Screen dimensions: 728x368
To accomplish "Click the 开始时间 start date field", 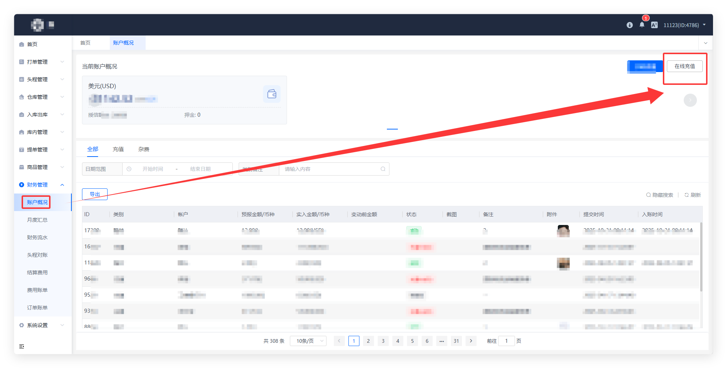I will [153, 169].
